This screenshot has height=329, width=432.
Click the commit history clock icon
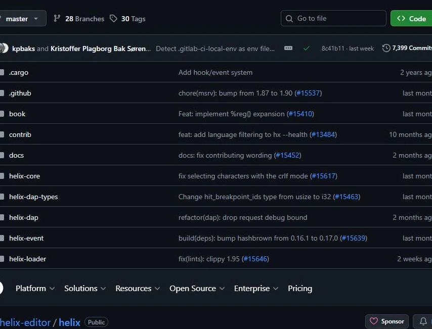(386, 48)
